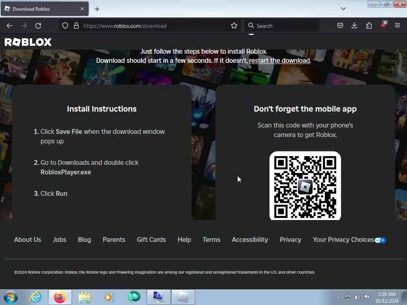Reload the current page

click(38, 26)
